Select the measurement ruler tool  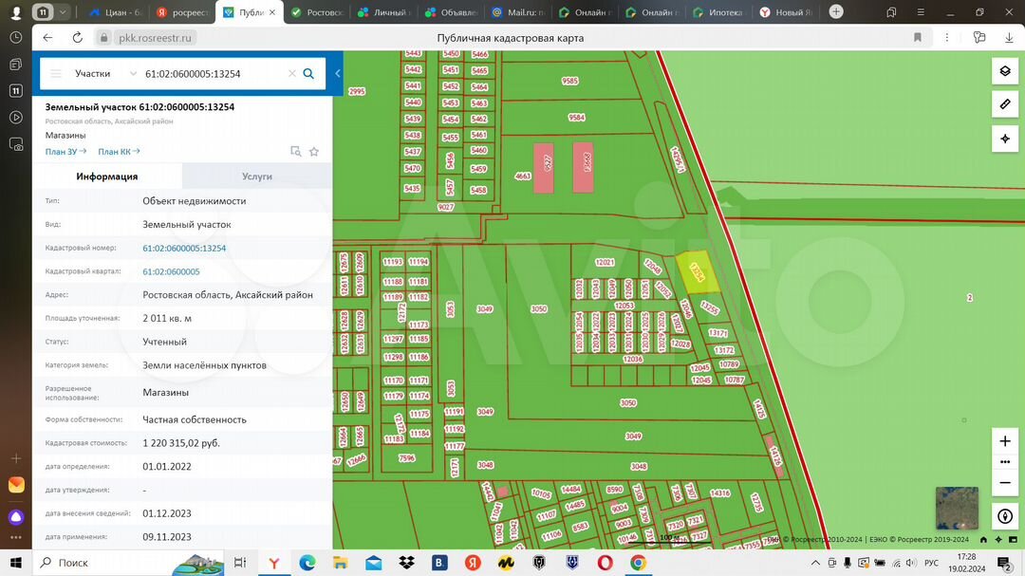click(x=1005, y=104)
